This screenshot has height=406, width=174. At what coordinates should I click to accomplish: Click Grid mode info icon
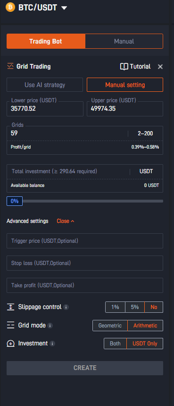point(50,326)
